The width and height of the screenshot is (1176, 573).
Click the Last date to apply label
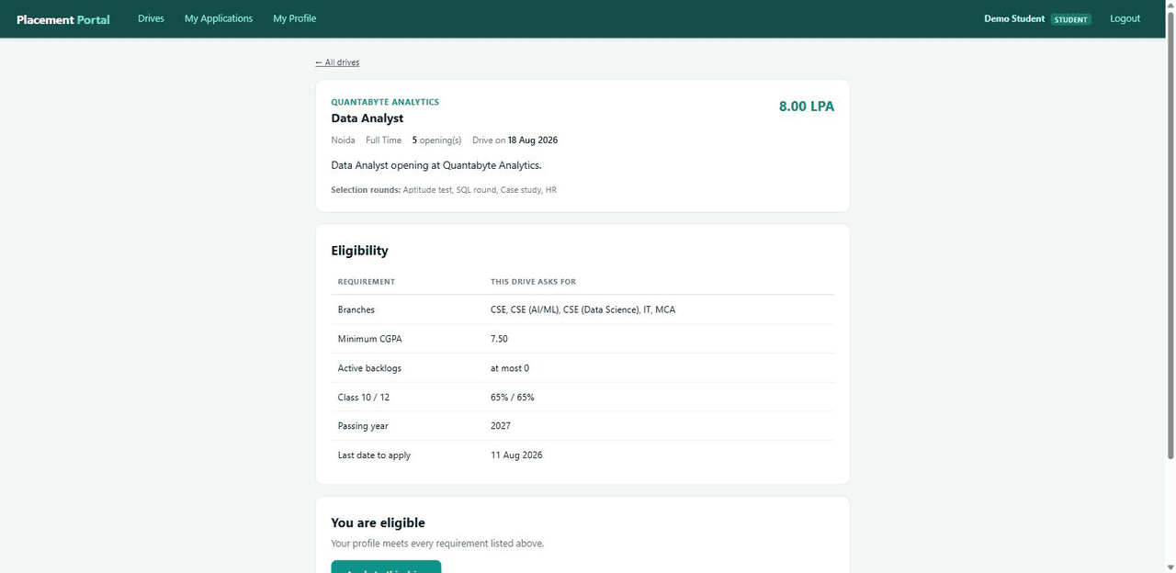pos(374,455)
